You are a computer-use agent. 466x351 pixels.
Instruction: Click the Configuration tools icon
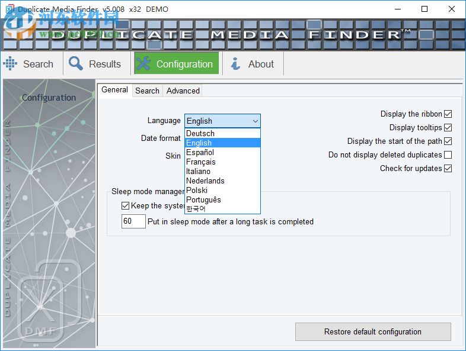click(x=143, y=63)
